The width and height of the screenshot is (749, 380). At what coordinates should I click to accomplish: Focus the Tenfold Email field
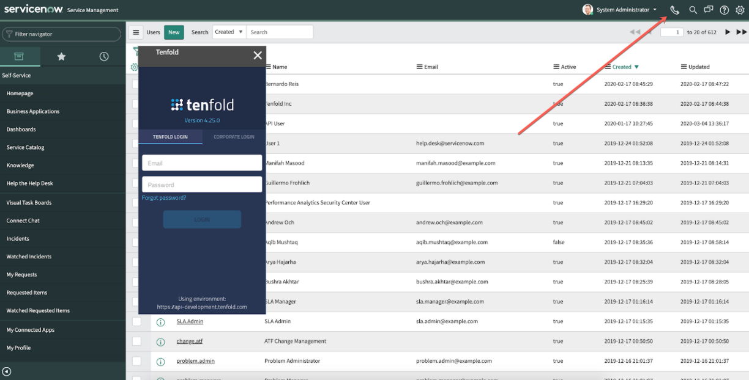202,163
